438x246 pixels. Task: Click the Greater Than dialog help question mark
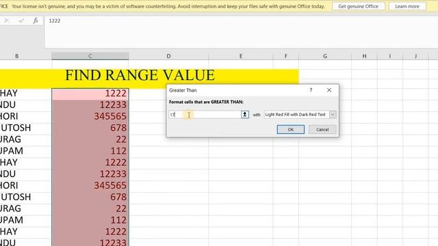pyautogui.click(x=311, y=90)
